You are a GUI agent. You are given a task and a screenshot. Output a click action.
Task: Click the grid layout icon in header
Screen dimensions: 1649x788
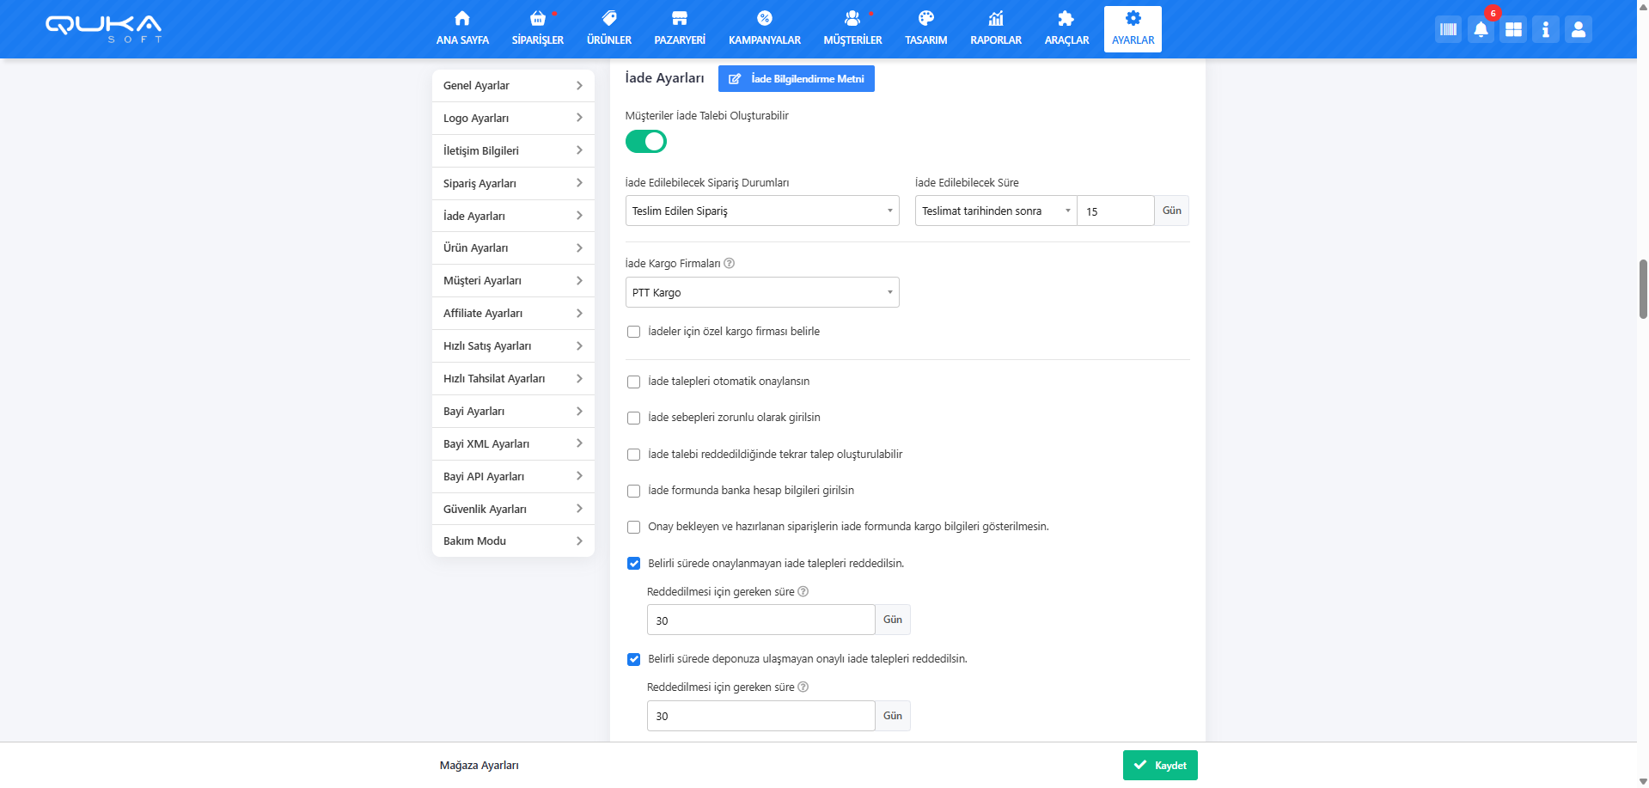[1513, 29]
